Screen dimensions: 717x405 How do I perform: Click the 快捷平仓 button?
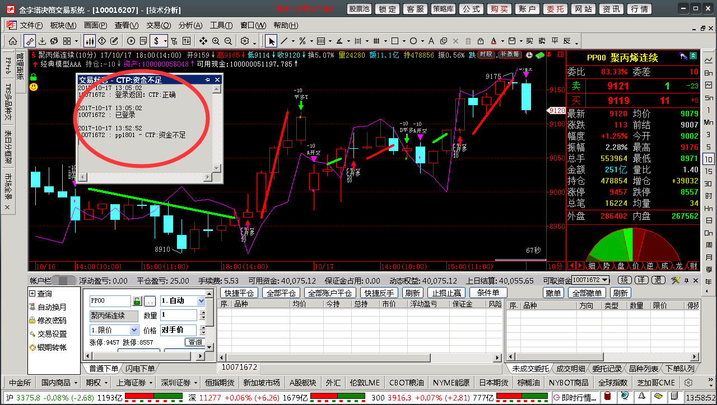coord(239,293)
